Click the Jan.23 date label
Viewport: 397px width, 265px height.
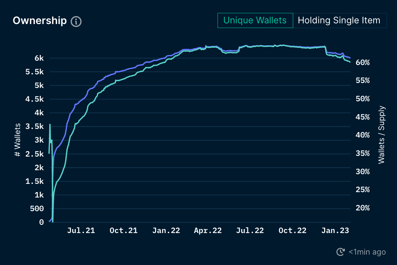click(x=335, y=231)
